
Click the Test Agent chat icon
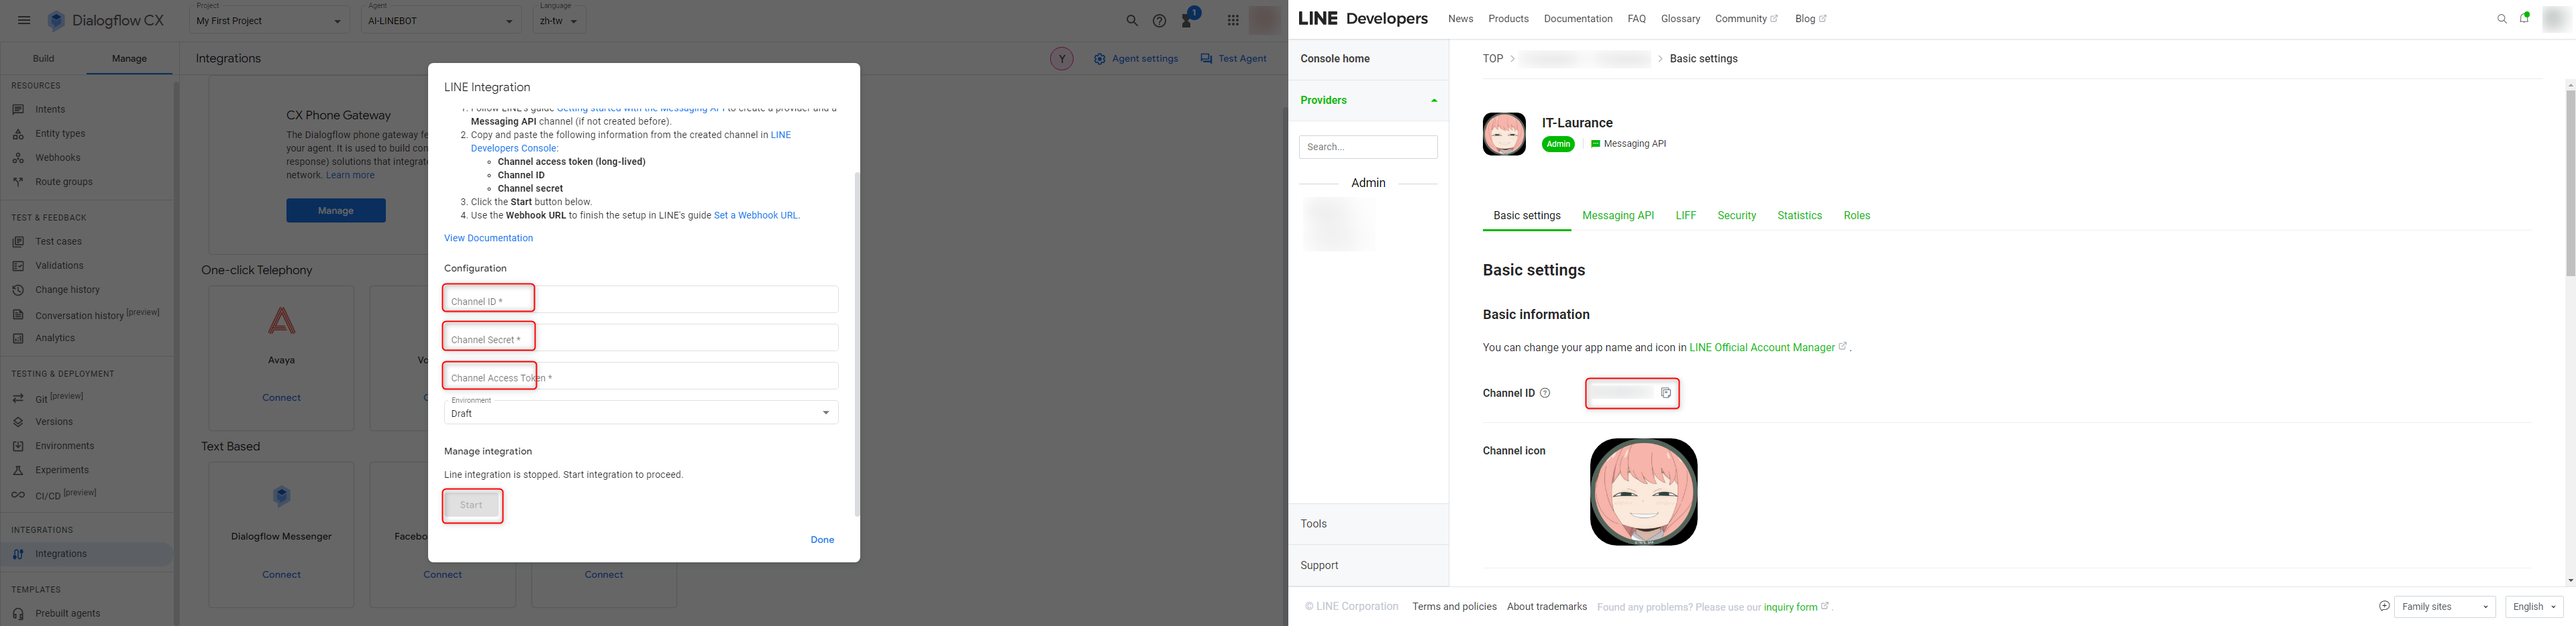pos(1206,59)
